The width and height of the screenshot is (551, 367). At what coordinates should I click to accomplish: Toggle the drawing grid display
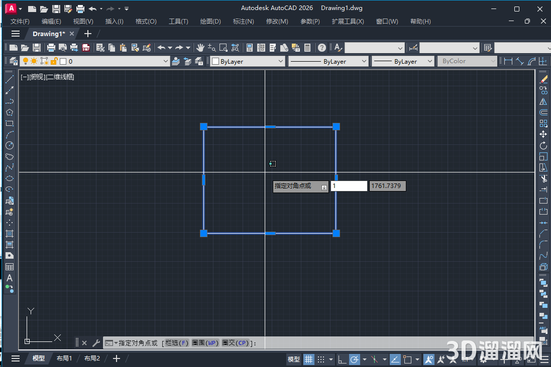(x=308, y=359)
